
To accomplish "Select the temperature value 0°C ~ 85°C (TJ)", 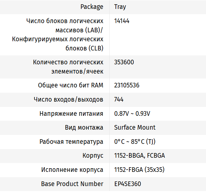I will coord(135,142).
